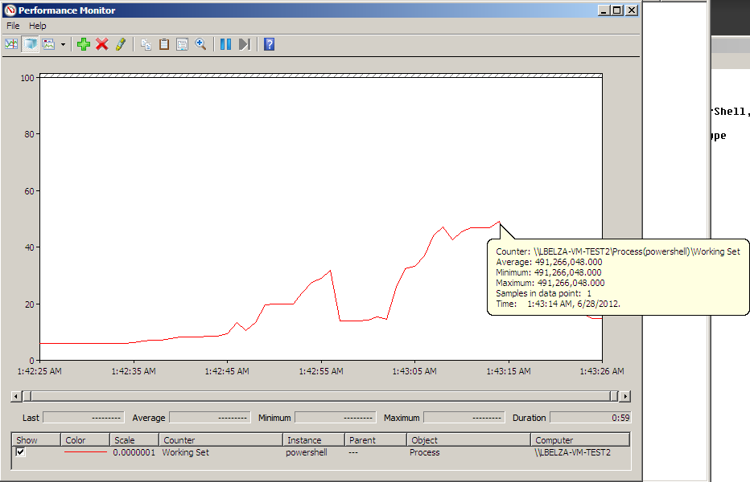
Task: Minimize the Performance Monitor window
Action: [x=604, y=10]
